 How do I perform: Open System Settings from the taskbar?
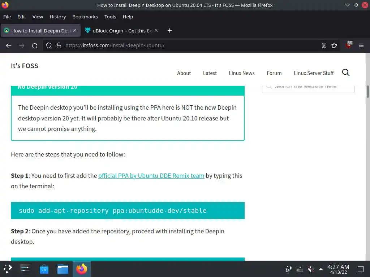[25, 269]
